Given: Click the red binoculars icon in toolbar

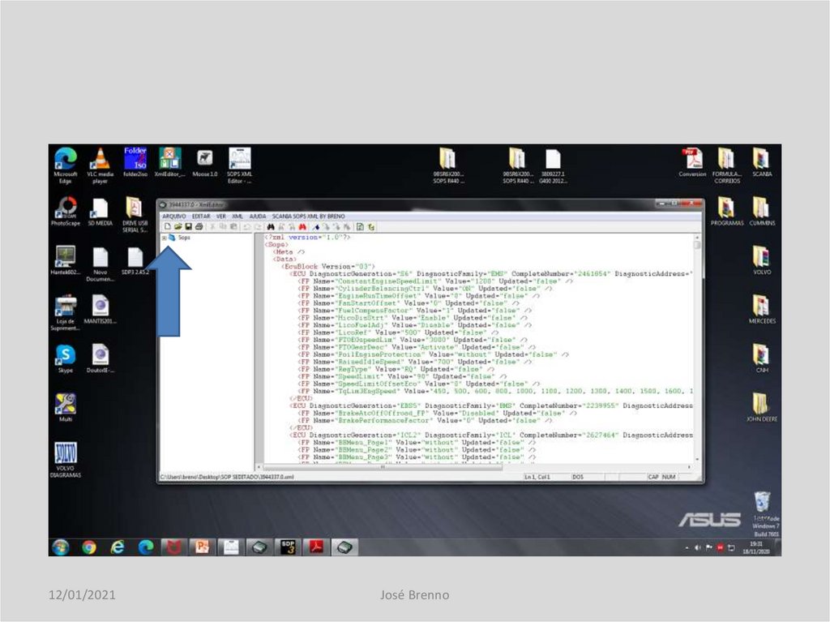Looking at the screenshot, I should [302, 227].
